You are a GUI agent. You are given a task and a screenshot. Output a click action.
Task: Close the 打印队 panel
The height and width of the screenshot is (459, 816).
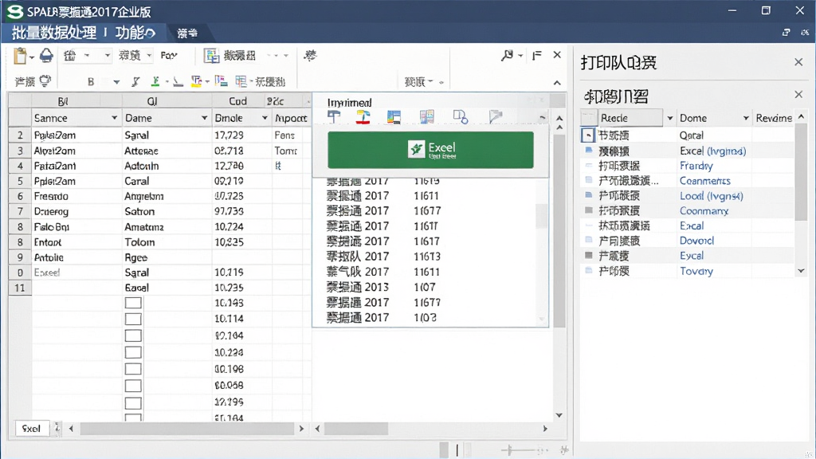[x=798, y=62]
